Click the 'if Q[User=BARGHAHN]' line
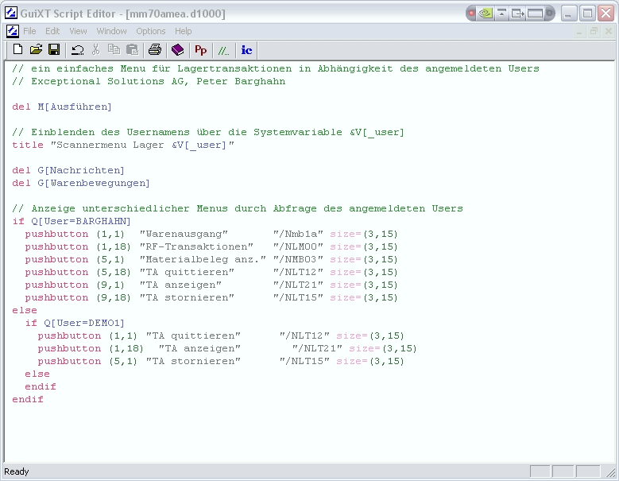619x481 pixels. click(72, 221)
